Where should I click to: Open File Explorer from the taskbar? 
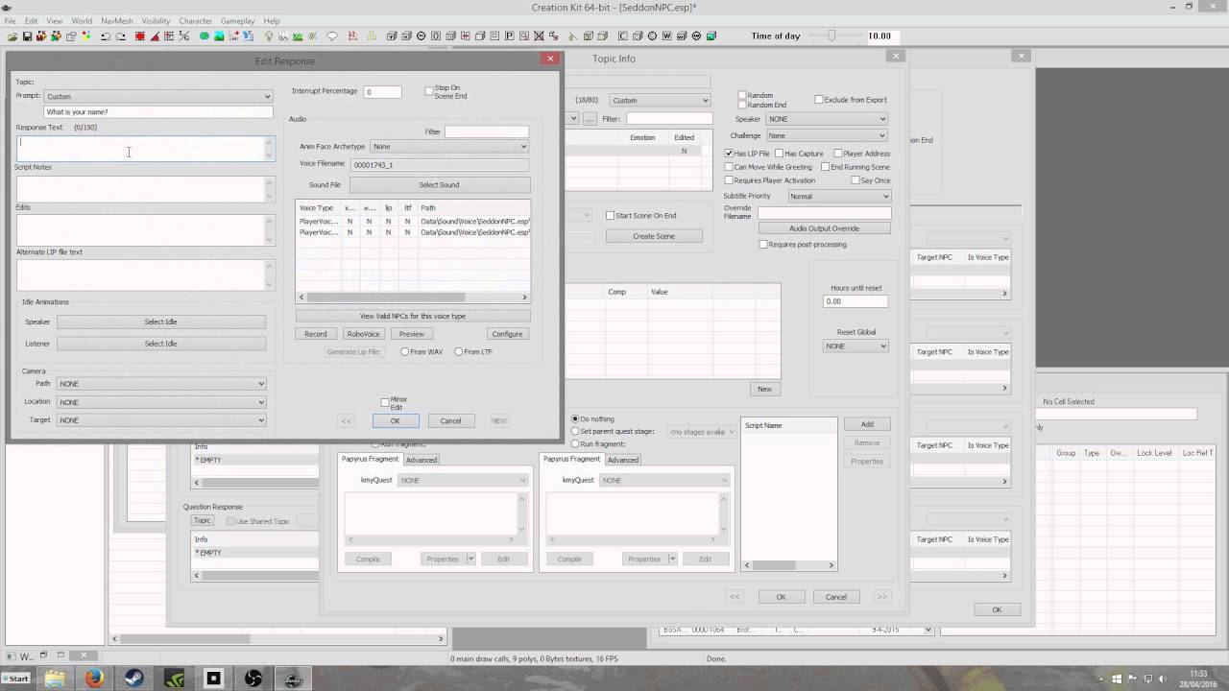55,679
